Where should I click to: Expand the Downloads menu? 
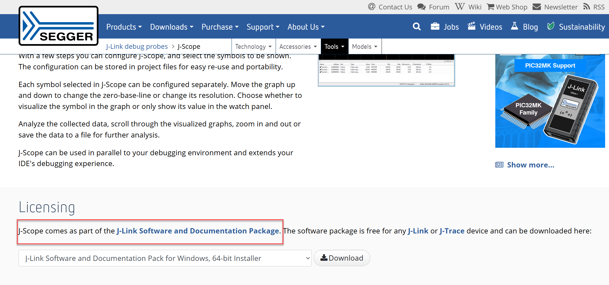[172, 27]
